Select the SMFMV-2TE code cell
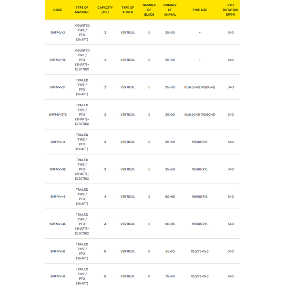This screenshot has height=286, width=286. [58, 114]
